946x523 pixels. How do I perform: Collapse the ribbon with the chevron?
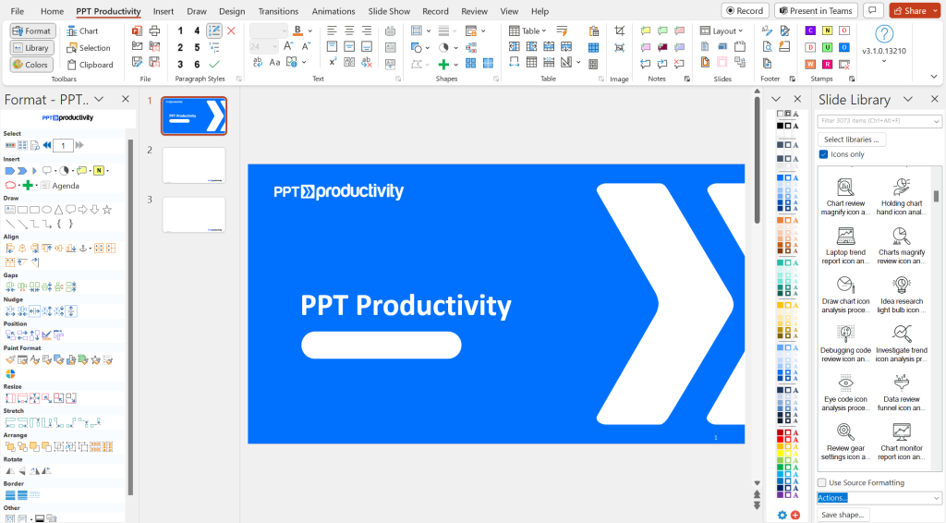point(934,77)
